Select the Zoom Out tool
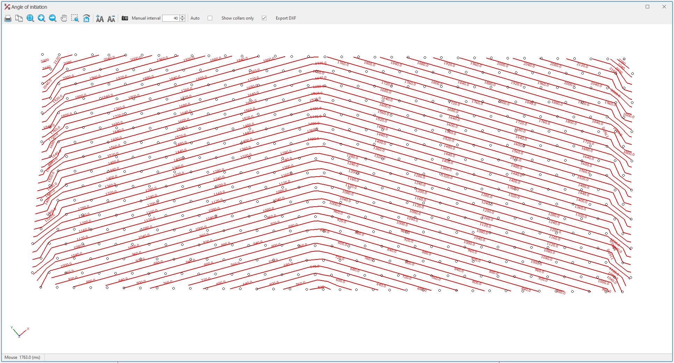Image resolution: width=674 pixels, height=363 pixels. (52, 18)
